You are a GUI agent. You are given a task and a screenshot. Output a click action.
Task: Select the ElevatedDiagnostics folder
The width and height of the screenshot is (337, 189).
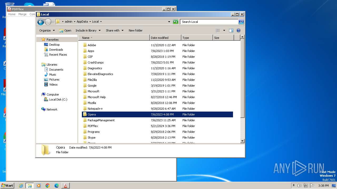(100, 74)
